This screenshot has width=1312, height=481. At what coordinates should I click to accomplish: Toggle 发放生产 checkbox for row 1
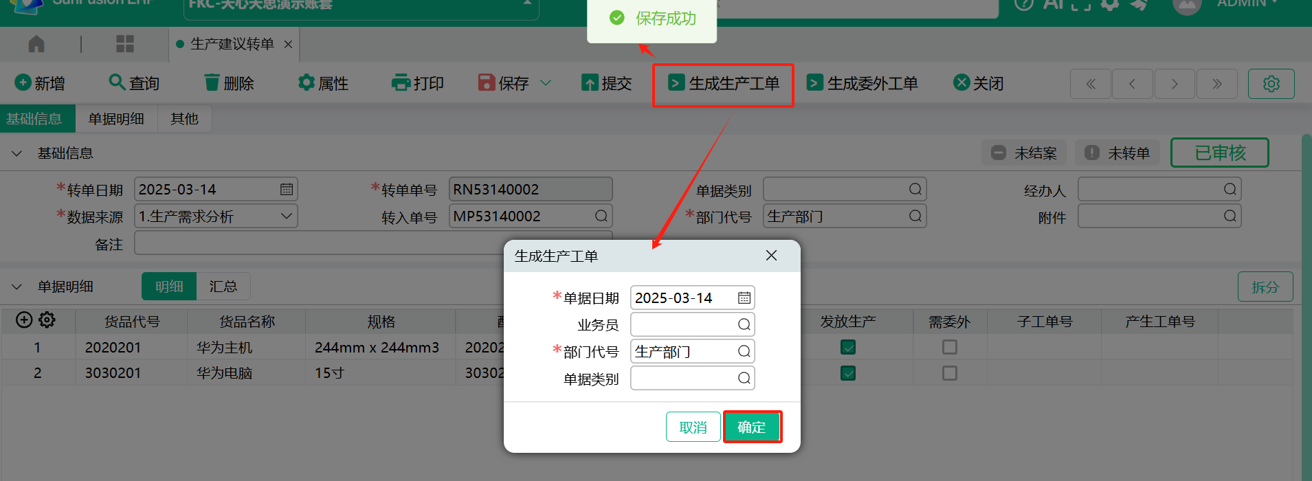pyautogui.click(x=848, y=347)
